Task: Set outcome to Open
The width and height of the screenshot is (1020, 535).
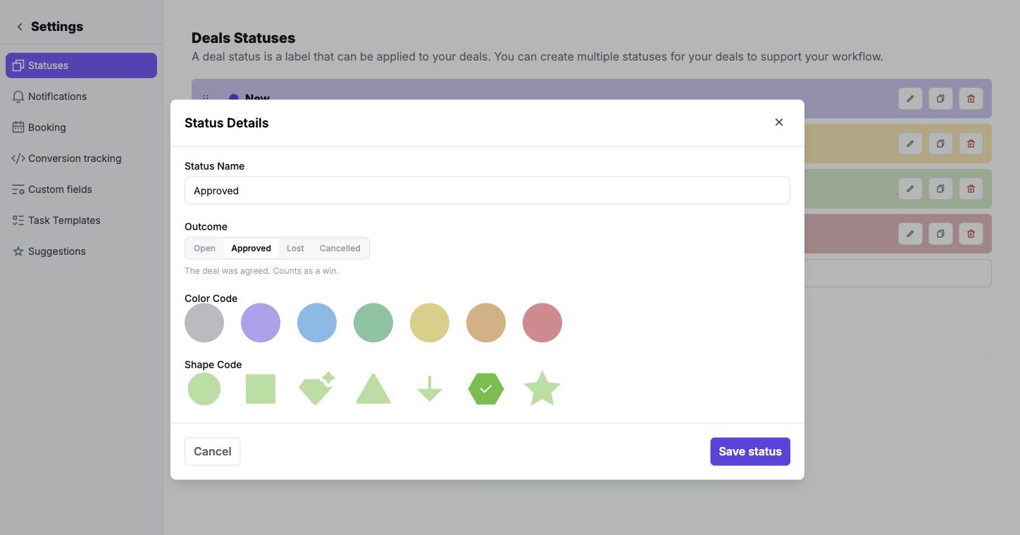Action: (x=204, y=248)
